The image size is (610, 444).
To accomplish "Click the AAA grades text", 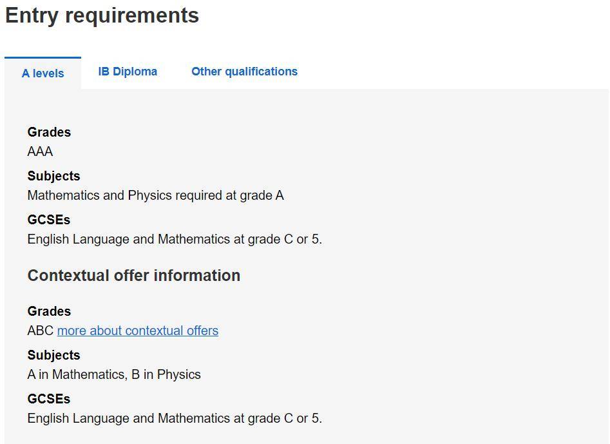I will coord(40,151).
